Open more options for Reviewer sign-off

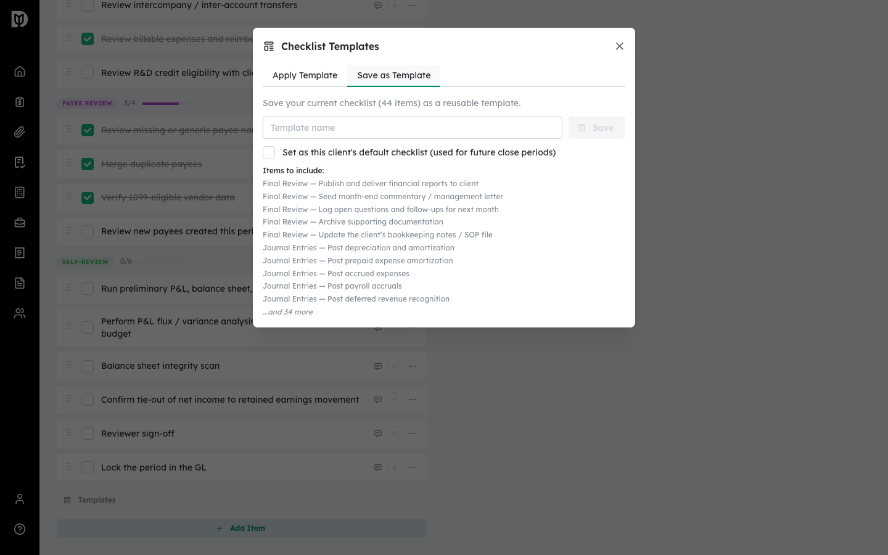[x=413, y=434]
